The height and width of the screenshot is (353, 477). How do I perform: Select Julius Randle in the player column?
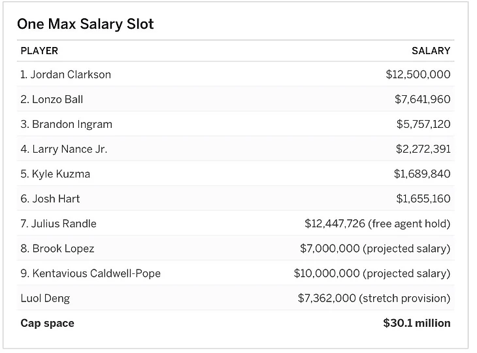point(59,223)
